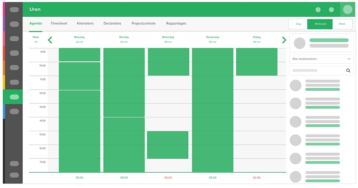Open the Timesheet tab

(59, 23)
